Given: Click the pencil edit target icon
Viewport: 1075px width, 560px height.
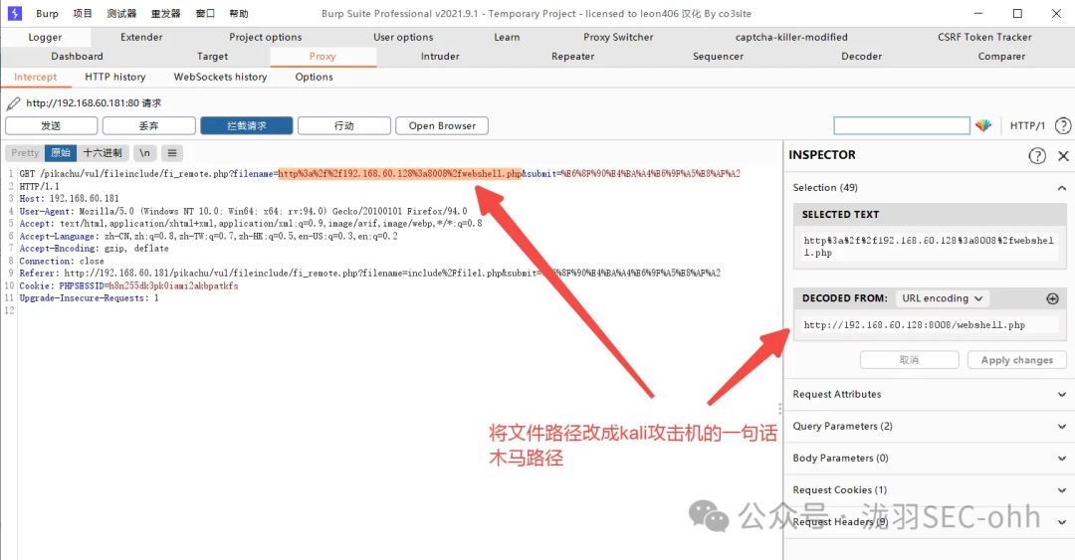Looking at the screenshot, I should pos(13,103).
